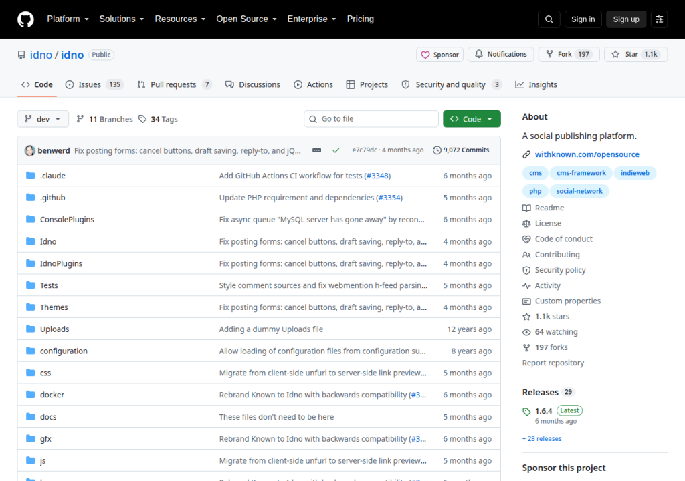Open the IdnoPlugins folder
The width and height of the screenshot is (685, 481).
click(x=61, y=263)
